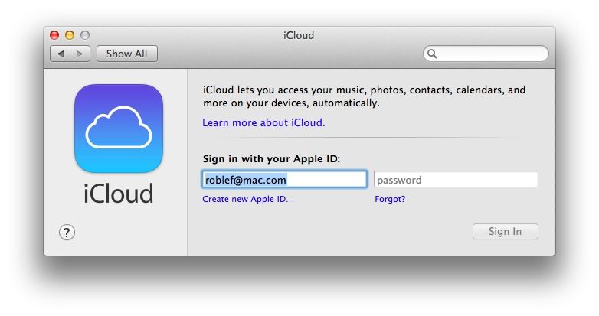
Task: Go forward with the right arrow button
Action: [x=80, y=54]
